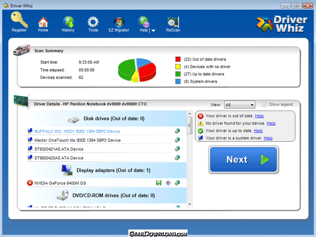Open the Help globe icon

point(144,22)
